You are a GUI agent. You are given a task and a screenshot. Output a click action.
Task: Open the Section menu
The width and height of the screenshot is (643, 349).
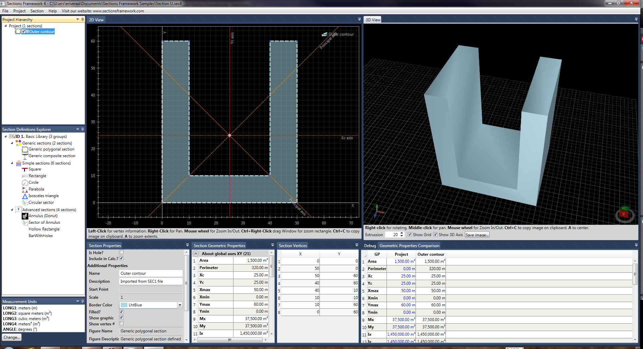click(x=37, y=11)
